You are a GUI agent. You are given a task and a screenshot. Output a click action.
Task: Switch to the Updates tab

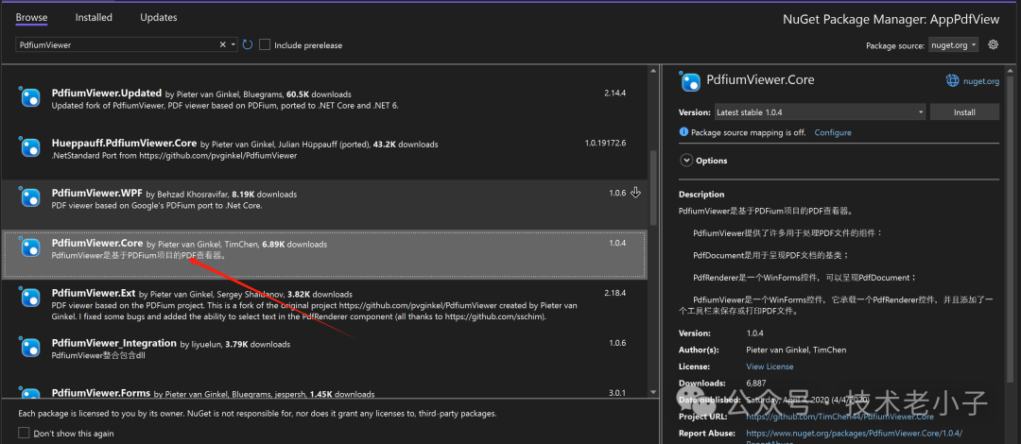pyautogui.click(x=158, y=17)
